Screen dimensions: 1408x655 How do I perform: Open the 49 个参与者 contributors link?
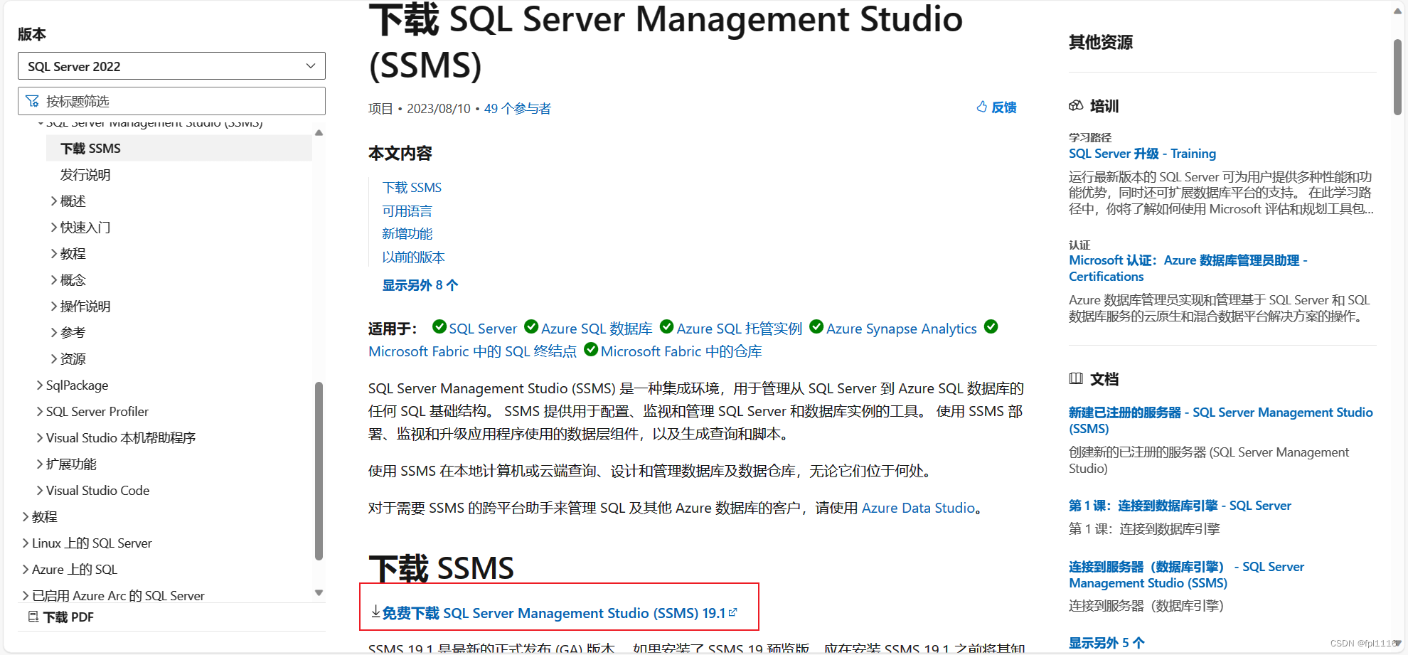(x=518, y=109)
